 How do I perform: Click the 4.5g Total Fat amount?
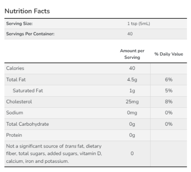pyautogui.click(x=132, y=80)
